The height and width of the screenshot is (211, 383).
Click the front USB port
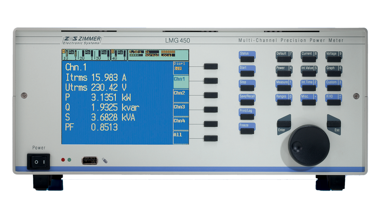(90, 161)
